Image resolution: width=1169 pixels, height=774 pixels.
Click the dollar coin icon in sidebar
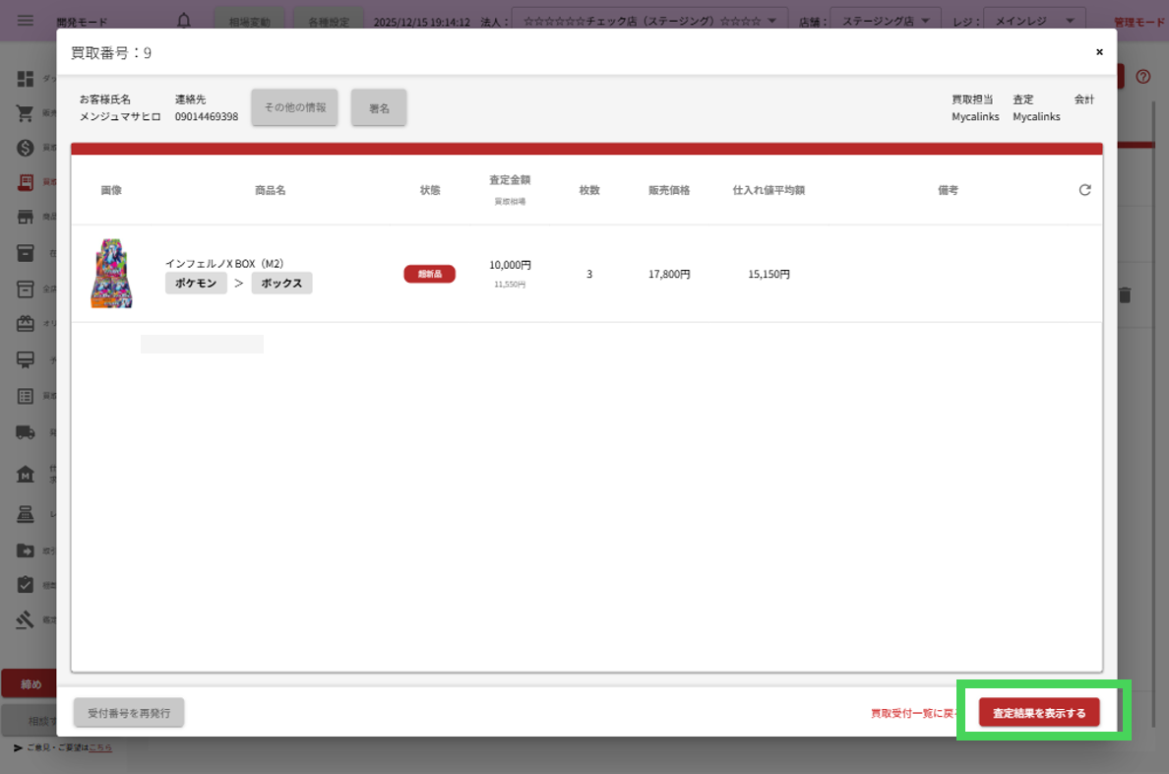tap(26, 148)
